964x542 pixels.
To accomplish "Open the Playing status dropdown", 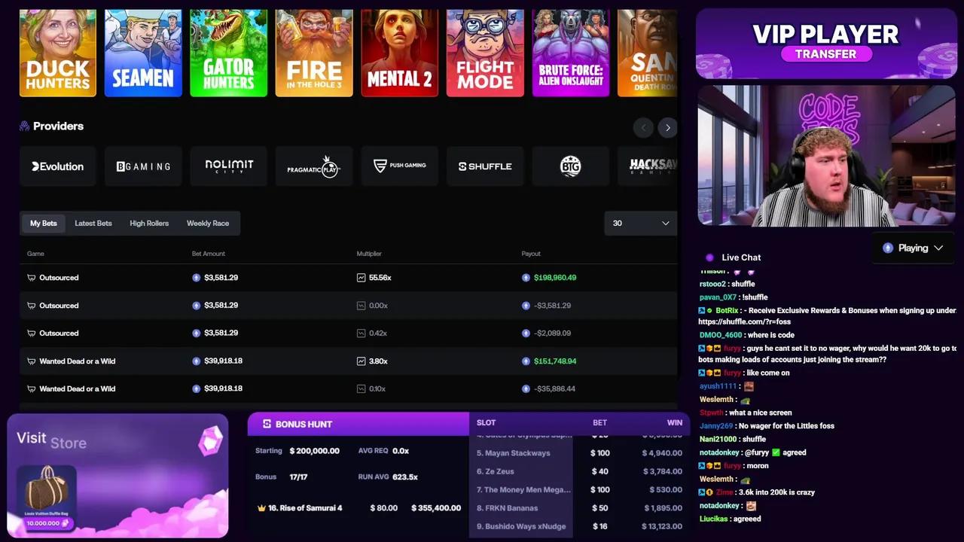I will pyautogui.click(x=914, y=248).
